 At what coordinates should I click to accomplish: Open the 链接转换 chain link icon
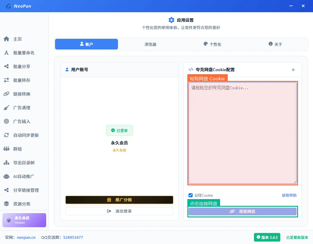click(x=6, y=94)
